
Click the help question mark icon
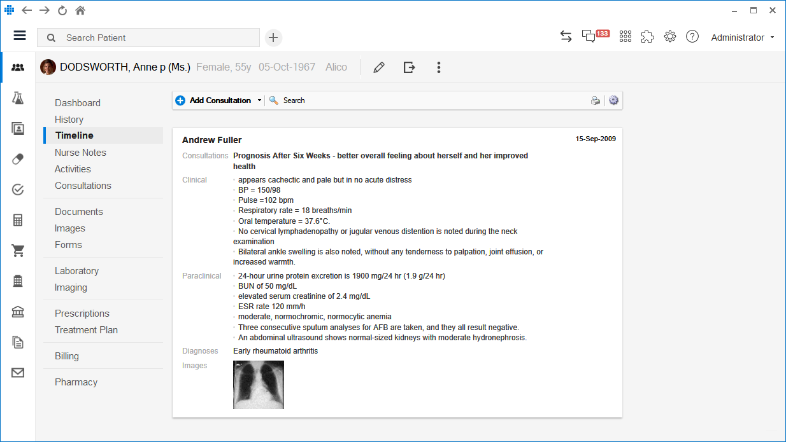(x=692, y=37)
